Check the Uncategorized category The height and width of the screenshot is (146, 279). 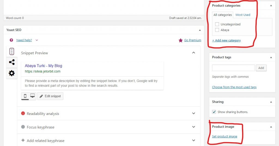click(x=217, y=24)
